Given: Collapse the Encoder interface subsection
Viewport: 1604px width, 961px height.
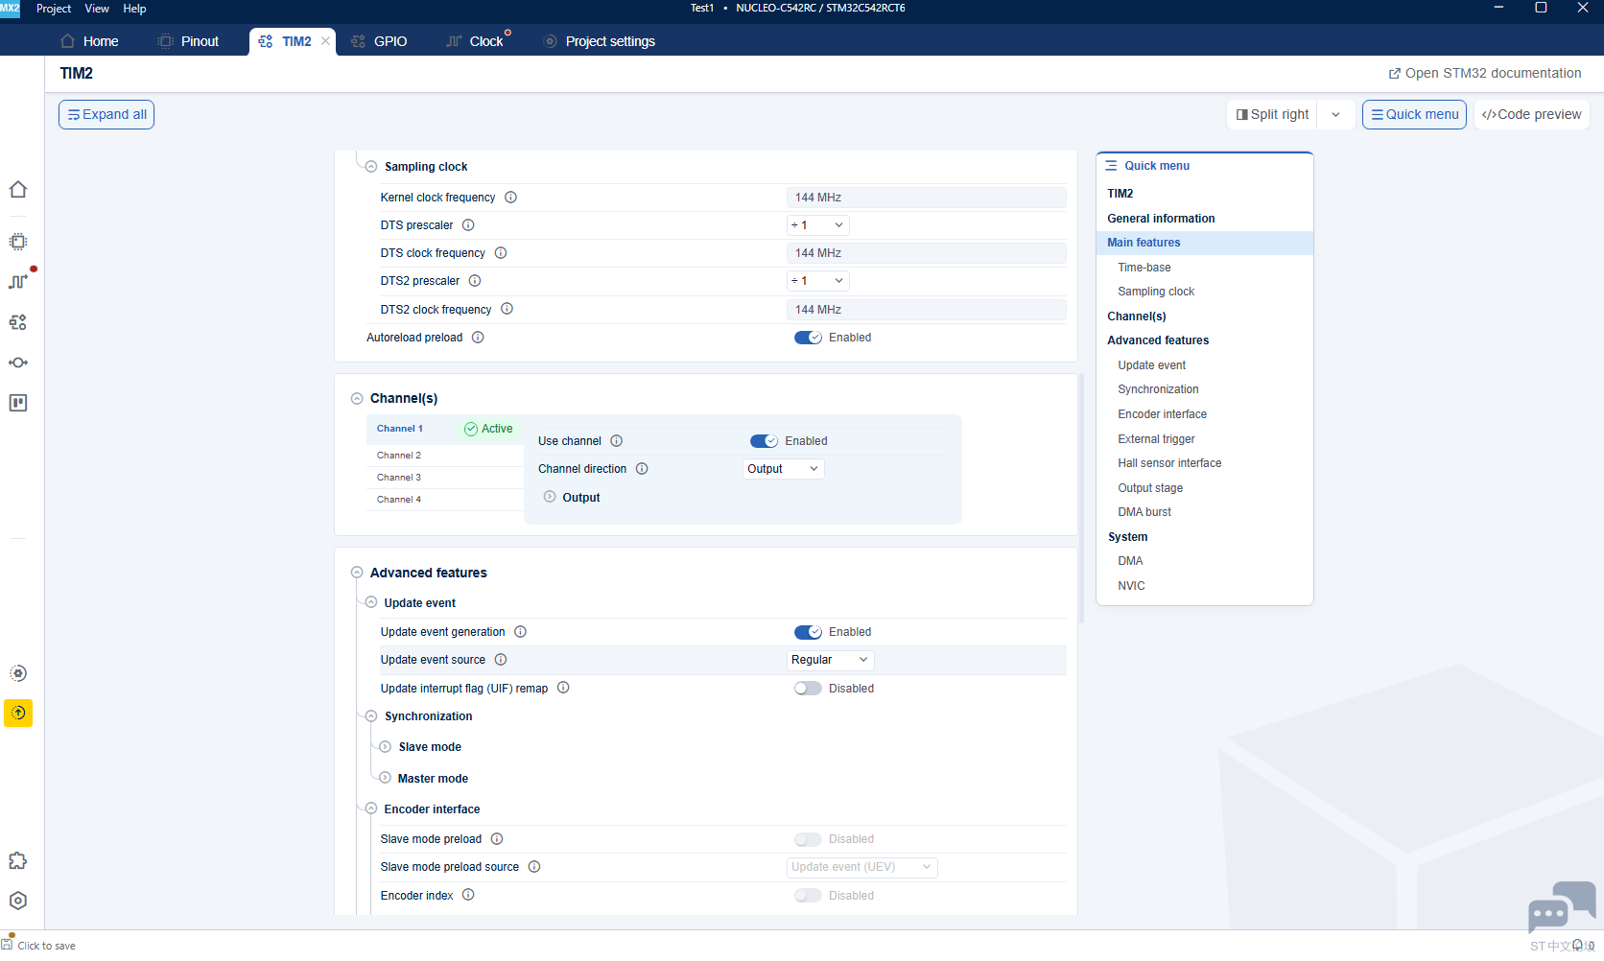Looking at the screenshot, I should (371, 809).
